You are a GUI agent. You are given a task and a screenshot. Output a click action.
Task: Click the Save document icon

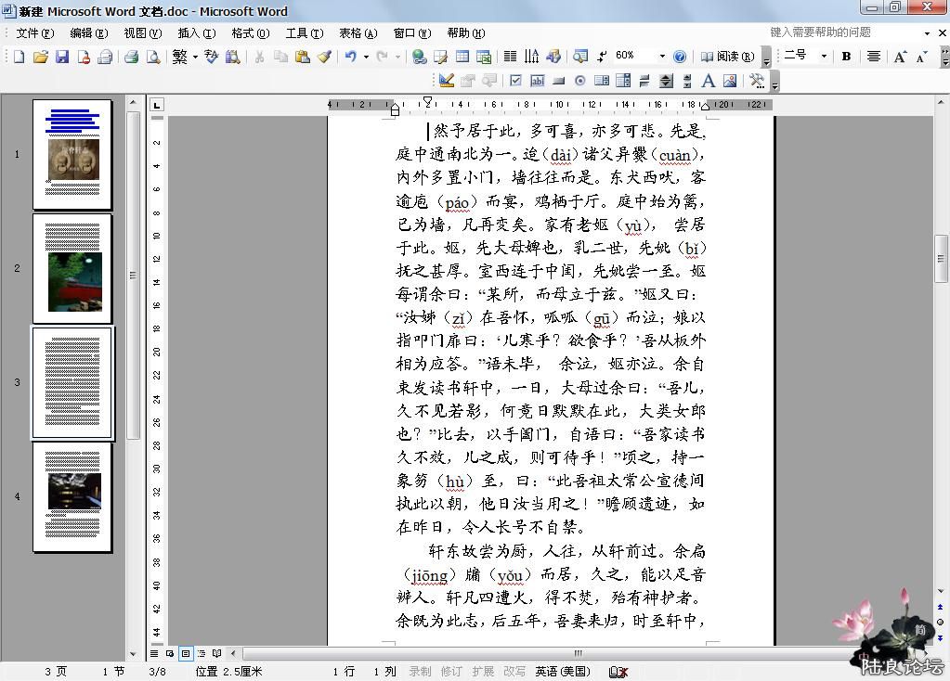point(62,57)
